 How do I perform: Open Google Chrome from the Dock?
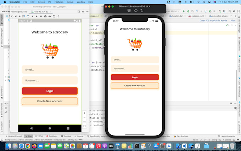point(28,146)
